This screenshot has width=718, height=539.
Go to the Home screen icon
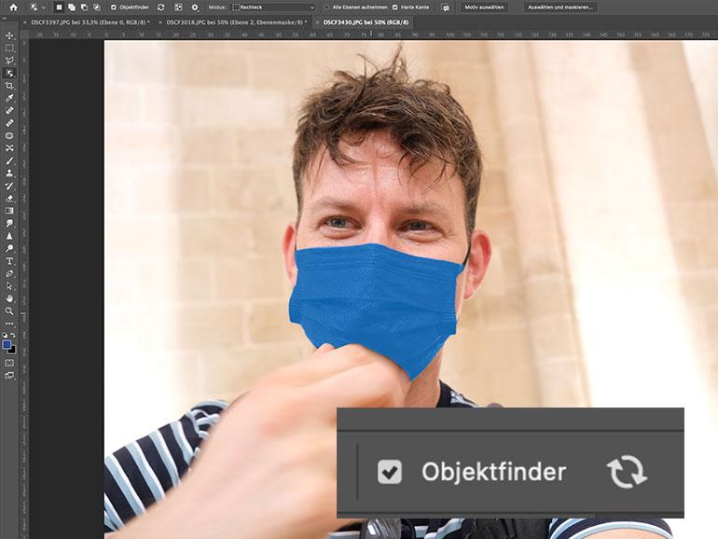pyautogui.click(x=13, y=7)
